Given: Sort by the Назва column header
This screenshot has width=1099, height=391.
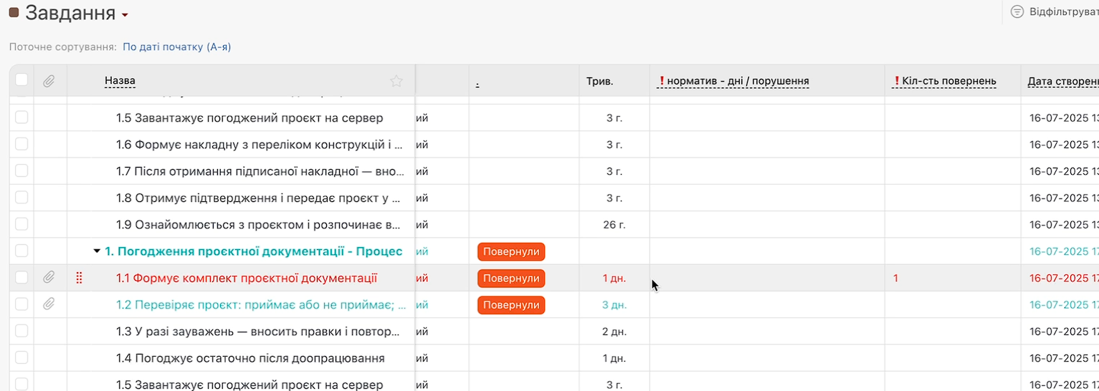Looking at the screenshot, I should (120, 81).
